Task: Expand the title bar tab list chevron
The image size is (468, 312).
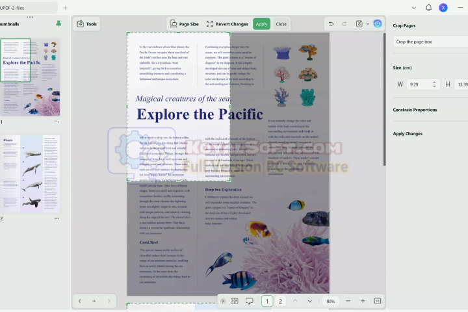Action: tap(413, 8)
